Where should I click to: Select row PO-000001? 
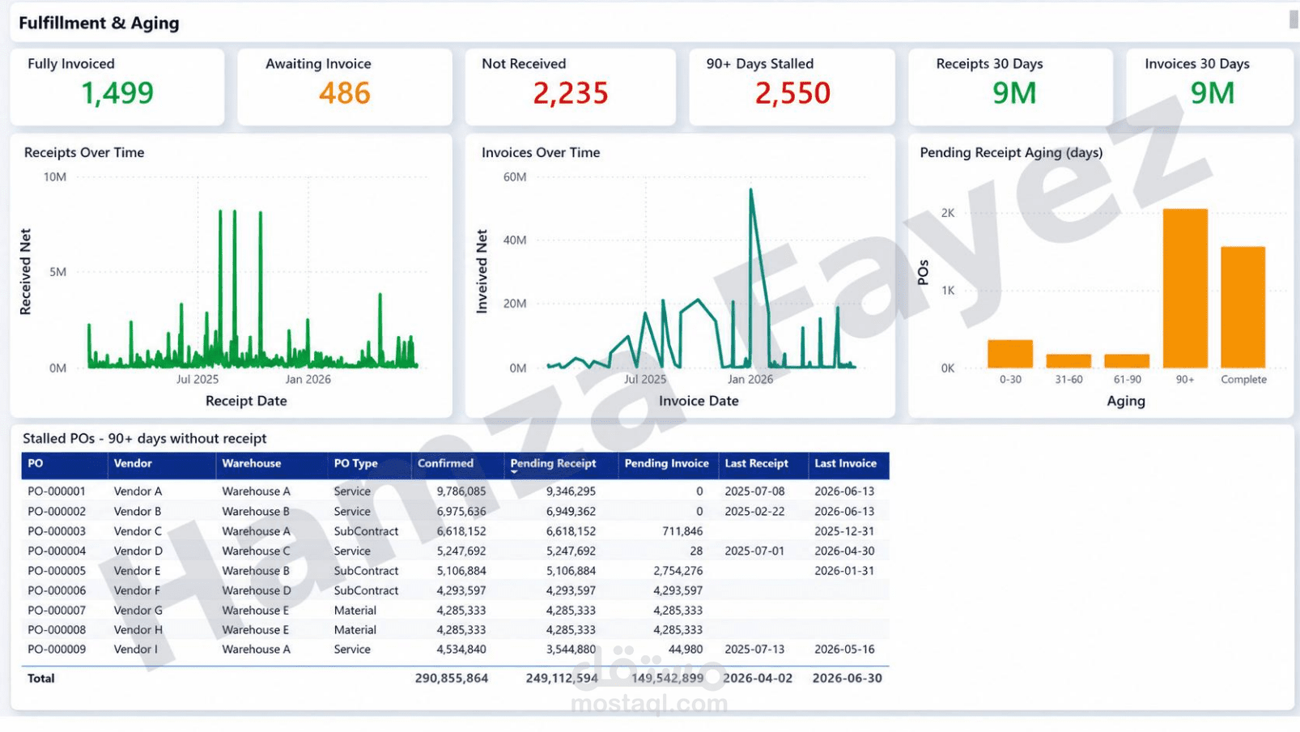455,492
